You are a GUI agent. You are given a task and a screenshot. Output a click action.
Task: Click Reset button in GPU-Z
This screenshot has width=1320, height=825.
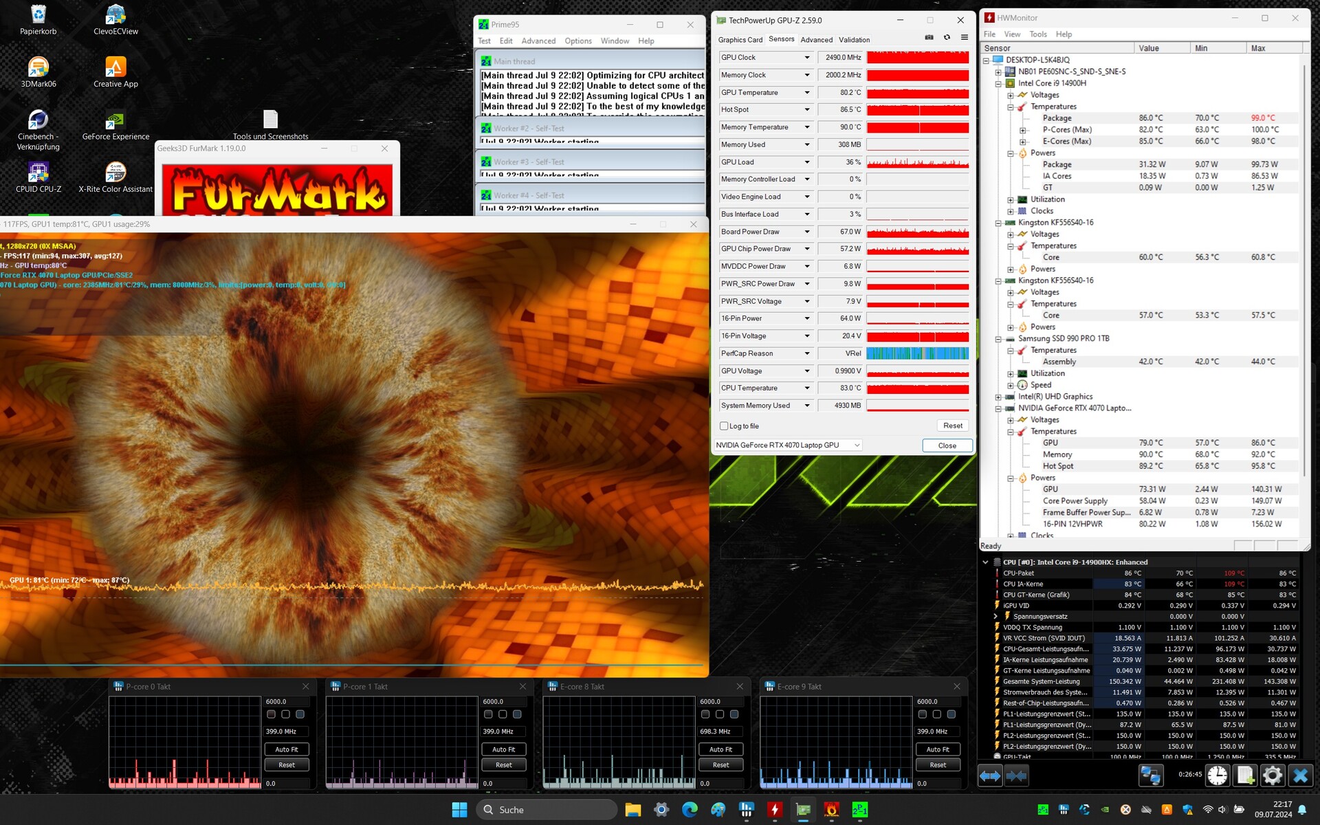[952, 426]
